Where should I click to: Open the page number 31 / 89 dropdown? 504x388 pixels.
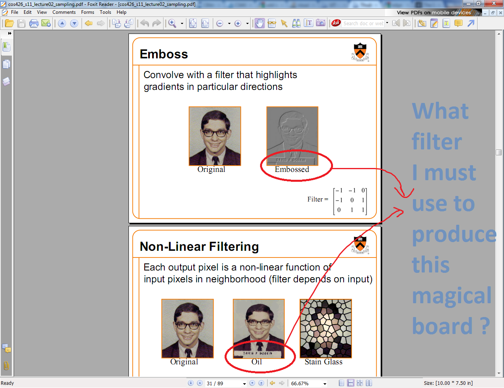click(x=244, y=384)
